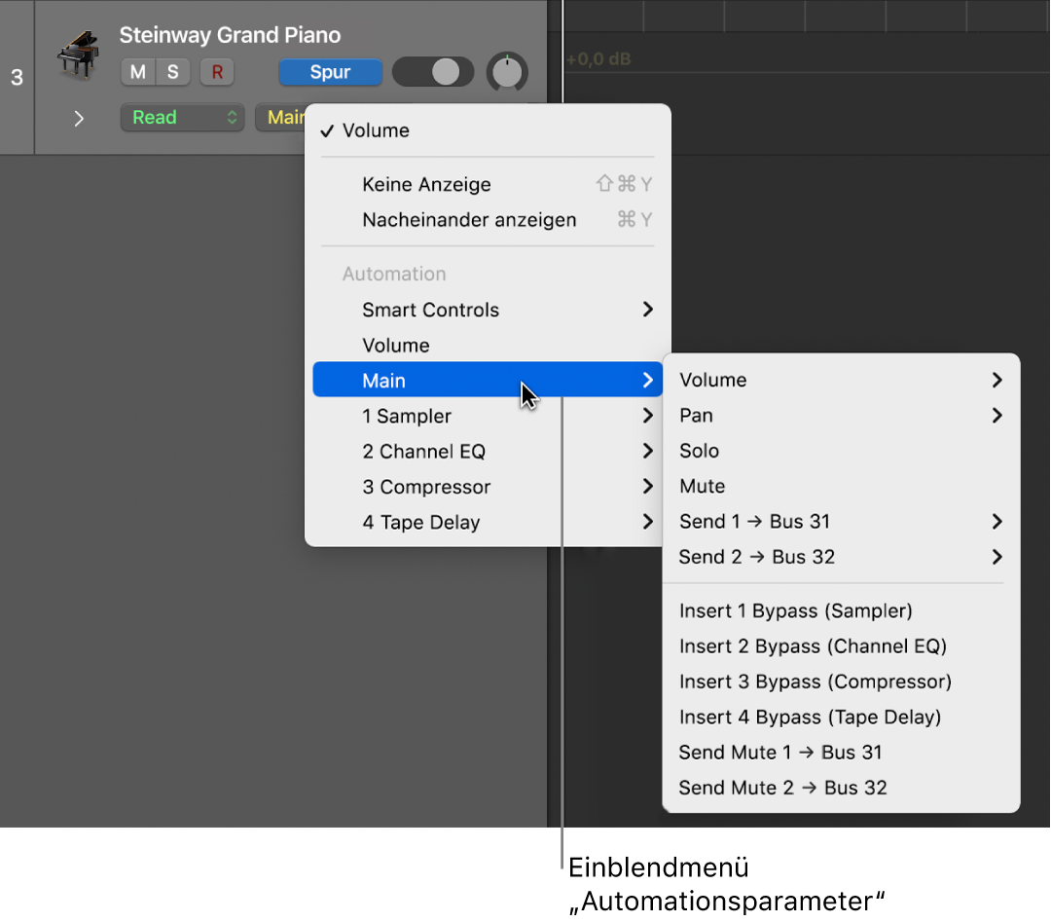1051x922 pixels.
Task: Click the pan knob in the track header
Action: click(507, 72)
